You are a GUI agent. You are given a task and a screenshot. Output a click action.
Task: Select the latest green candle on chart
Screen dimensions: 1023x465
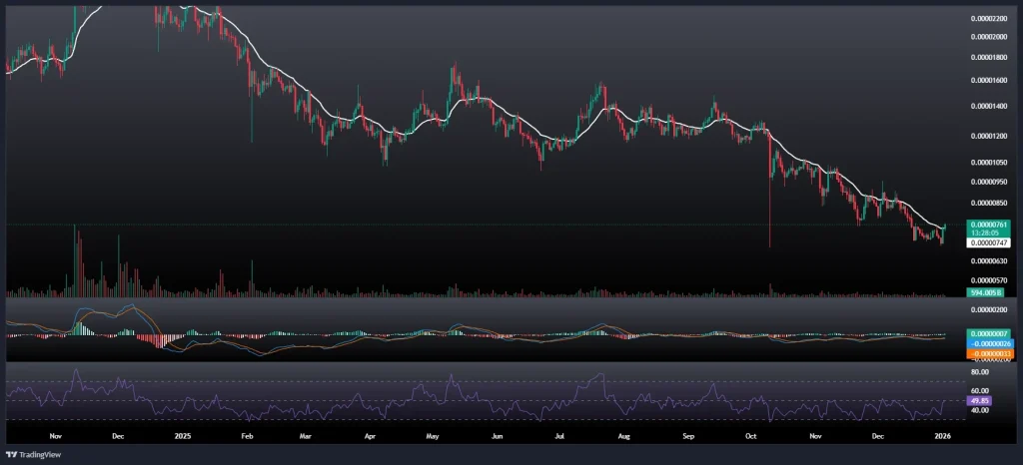[x=944, y=229]
